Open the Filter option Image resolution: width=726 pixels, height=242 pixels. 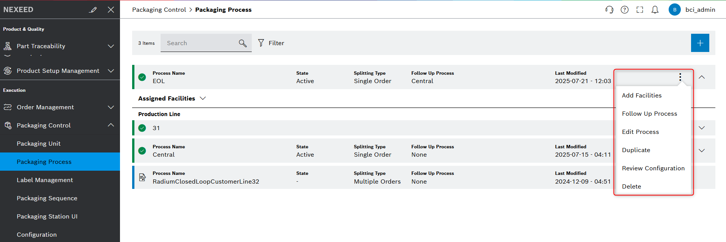tap(271, 43)
